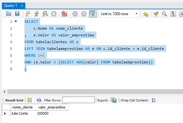Click WHERE keyword on line 6

click(x=30, y=55)
